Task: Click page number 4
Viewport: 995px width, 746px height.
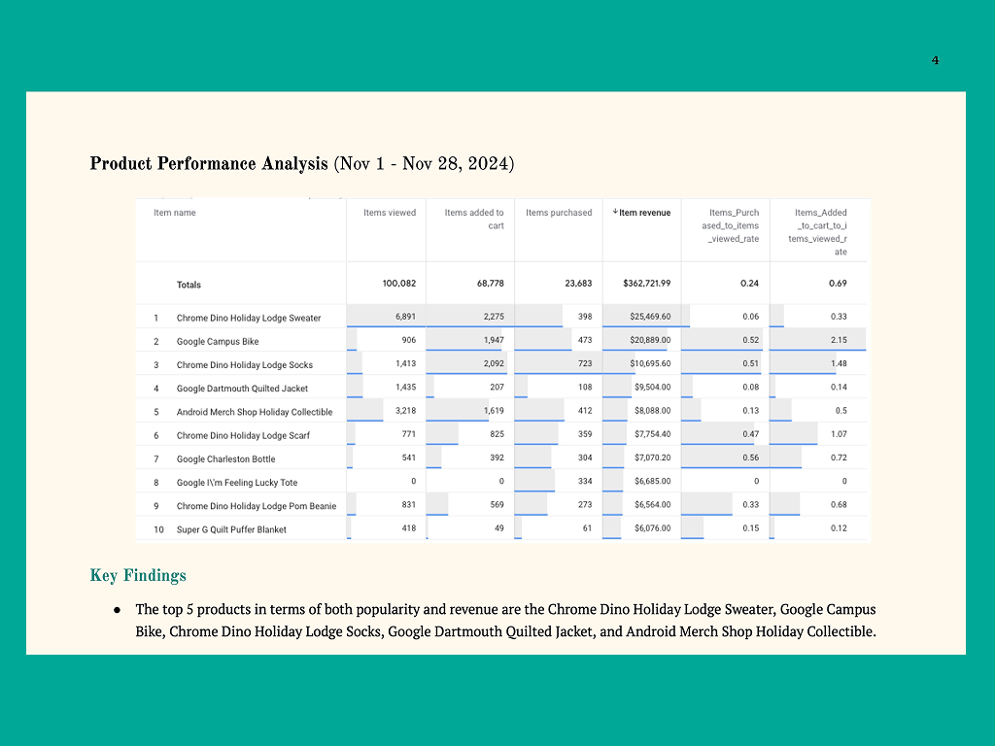Action: 935,60
